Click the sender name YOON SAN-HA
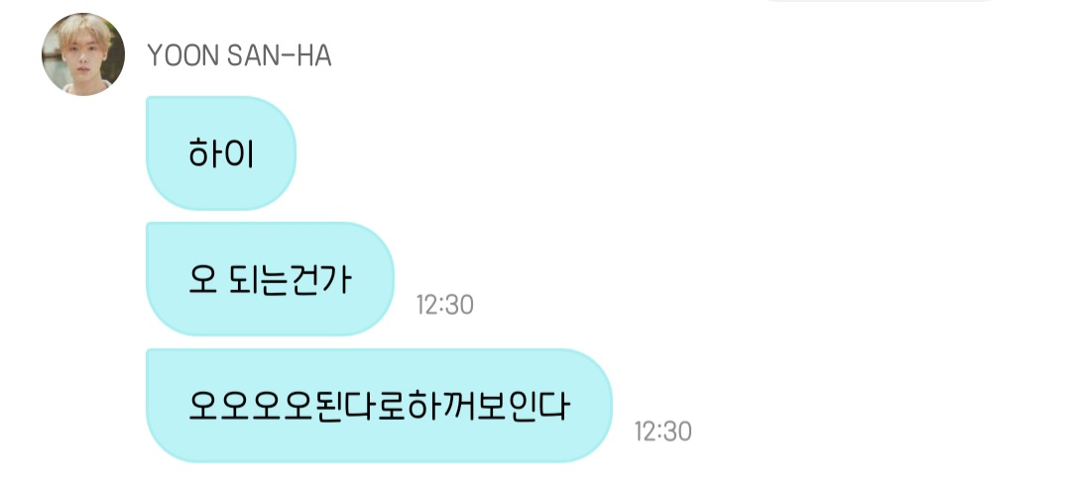Image resolution: width=1071 pixels, height=500 pixels. (240, 55)
